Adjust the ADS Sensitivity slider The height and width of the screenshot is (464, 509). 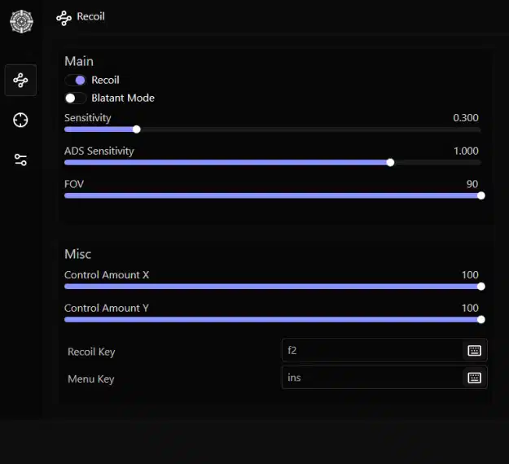click(x=272, y=163)
